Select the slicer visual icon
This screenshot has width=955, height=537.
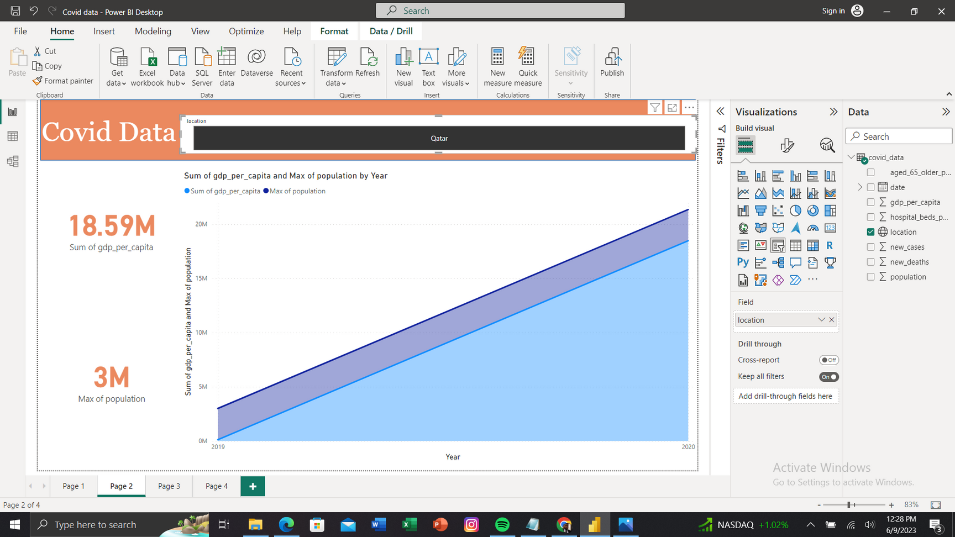click(x=778, y=245)
